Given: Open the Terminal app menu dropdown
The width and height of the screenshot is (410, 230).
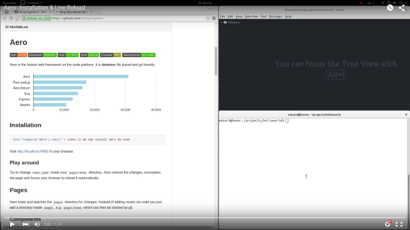Looking at the screenshot, I should (x=32, y=3).
